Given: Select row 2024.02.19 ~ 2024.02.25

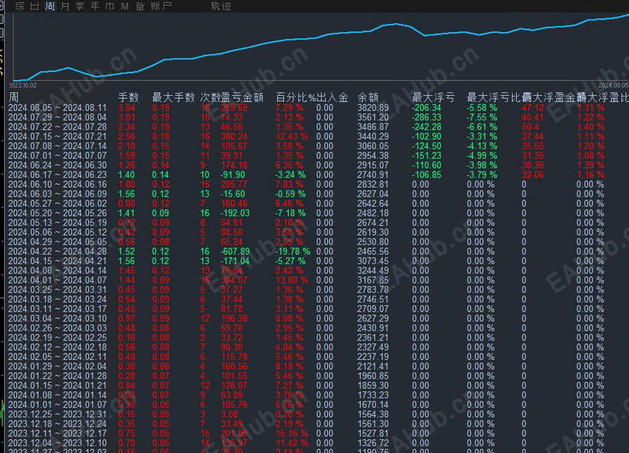Looking at the screenshot, I should 315,337.
